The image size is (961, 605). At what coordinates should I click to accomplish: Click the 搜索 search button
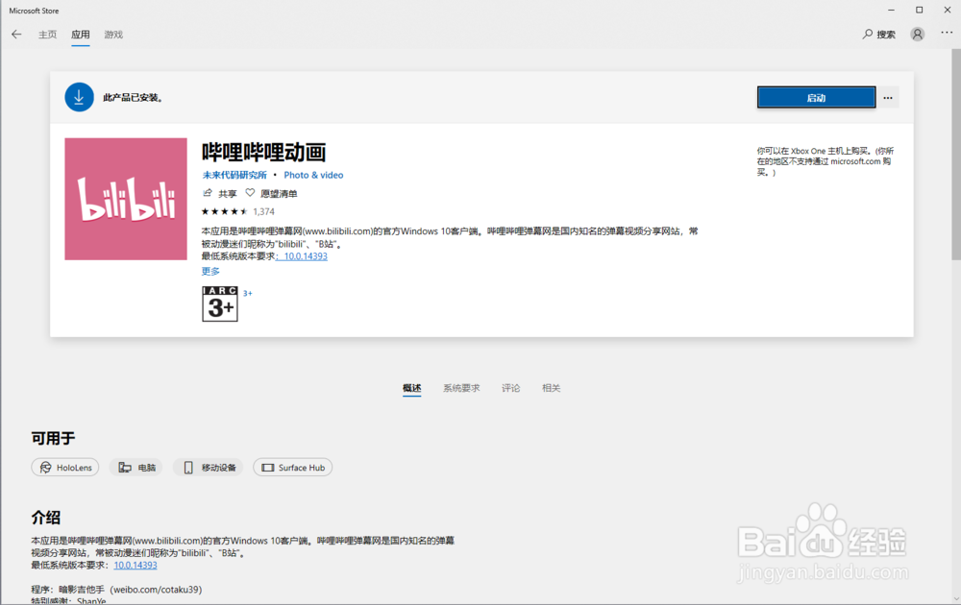pos(879,35)
